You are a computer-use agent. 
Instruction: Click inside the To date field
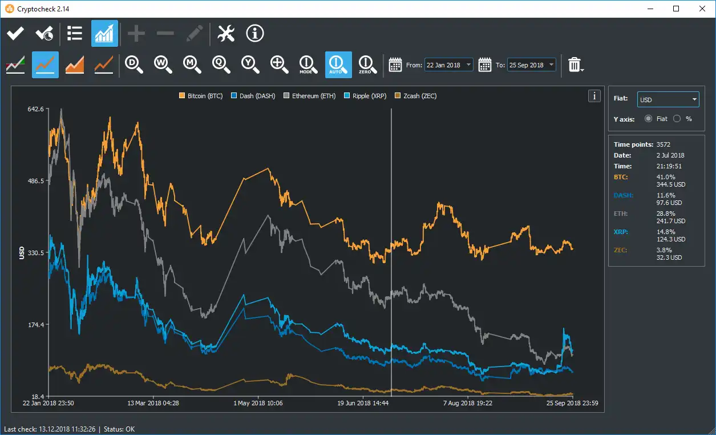527,65
